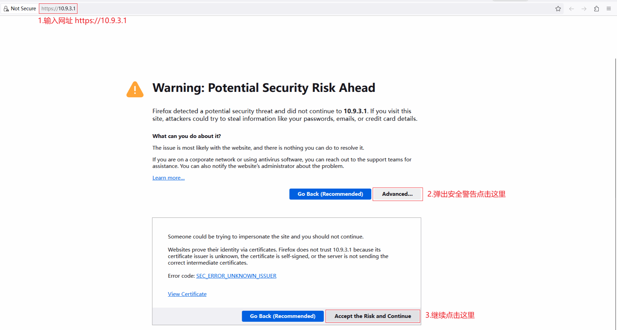The width and height of the screenshot is (617, 330).
Task: Open the Extensions puzzle-piece icon
Action: pos(596,9)
